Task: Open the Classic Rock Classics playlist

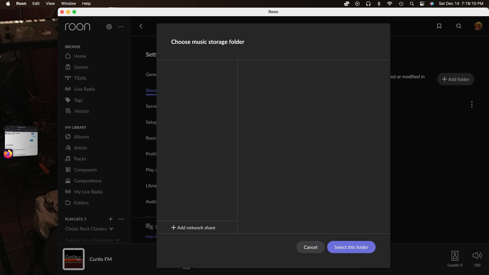Action: 86,229
